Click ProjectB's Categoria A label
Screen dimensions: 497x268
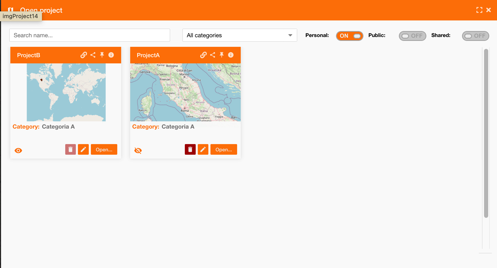[58, 126]
